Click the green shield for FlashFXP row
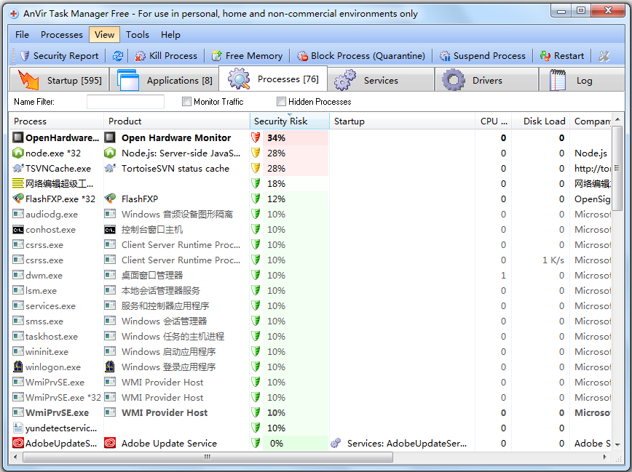Screen dimensions: 632x472 [256, 199]
